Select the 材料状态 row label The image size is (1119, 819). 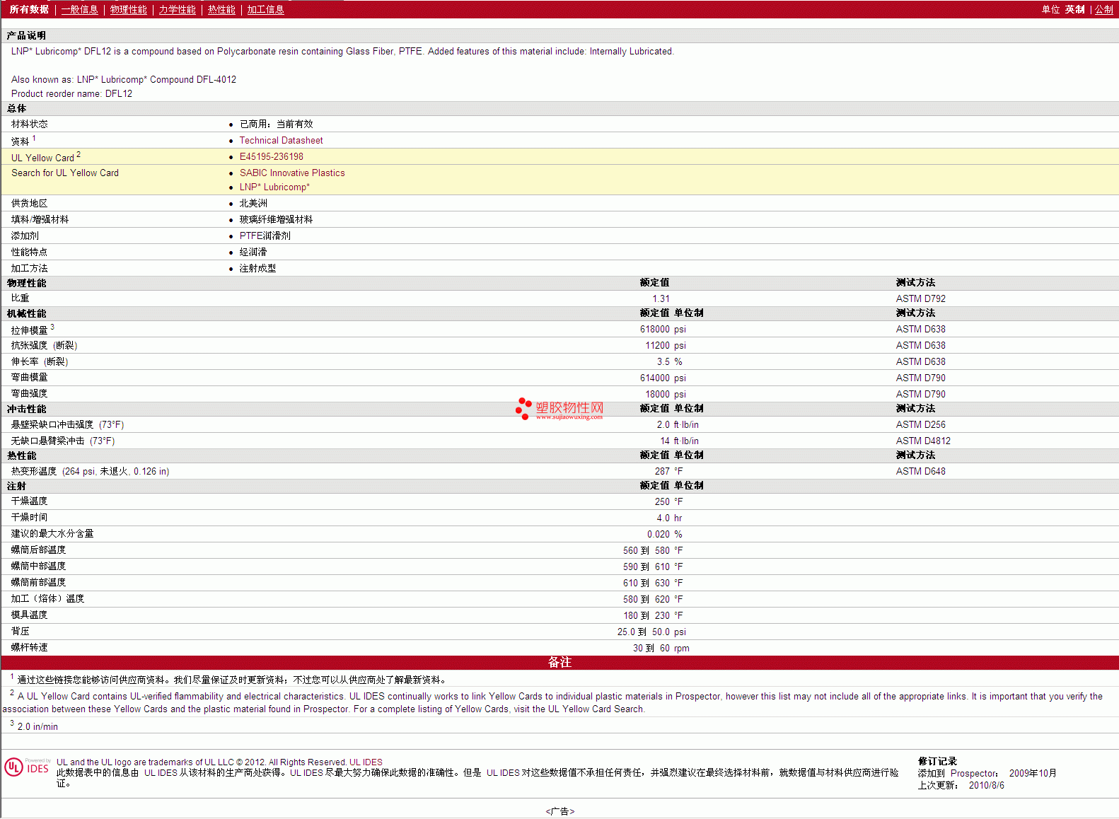(x=29, y=124)
